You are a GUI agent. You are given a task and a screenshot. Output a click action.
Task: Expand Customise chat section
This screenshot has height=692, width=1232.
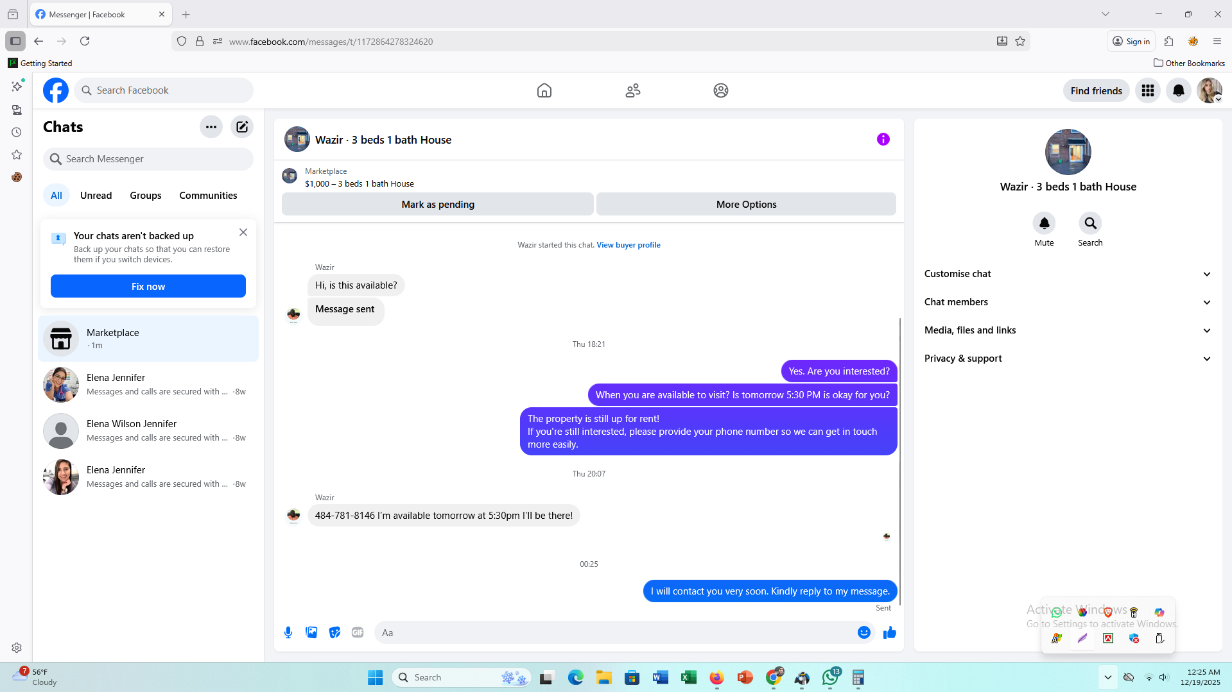pos(1068,274)
